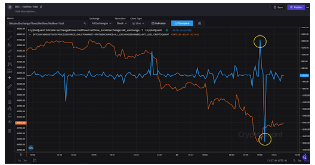
Task: Toggle hide all drawings eye icon
Action: pos(10,122)
